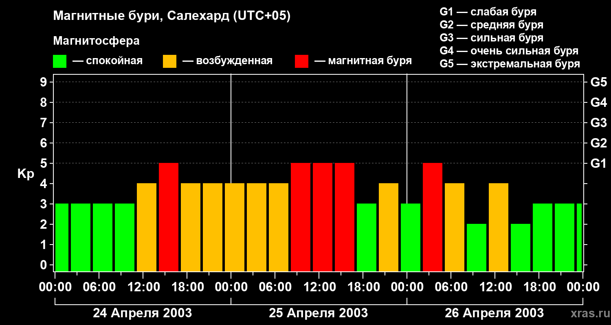Click the red bar at 15:00 on 24 April
Image resolution: width=611 pixels, height=325 pixels.
(169, 217)
